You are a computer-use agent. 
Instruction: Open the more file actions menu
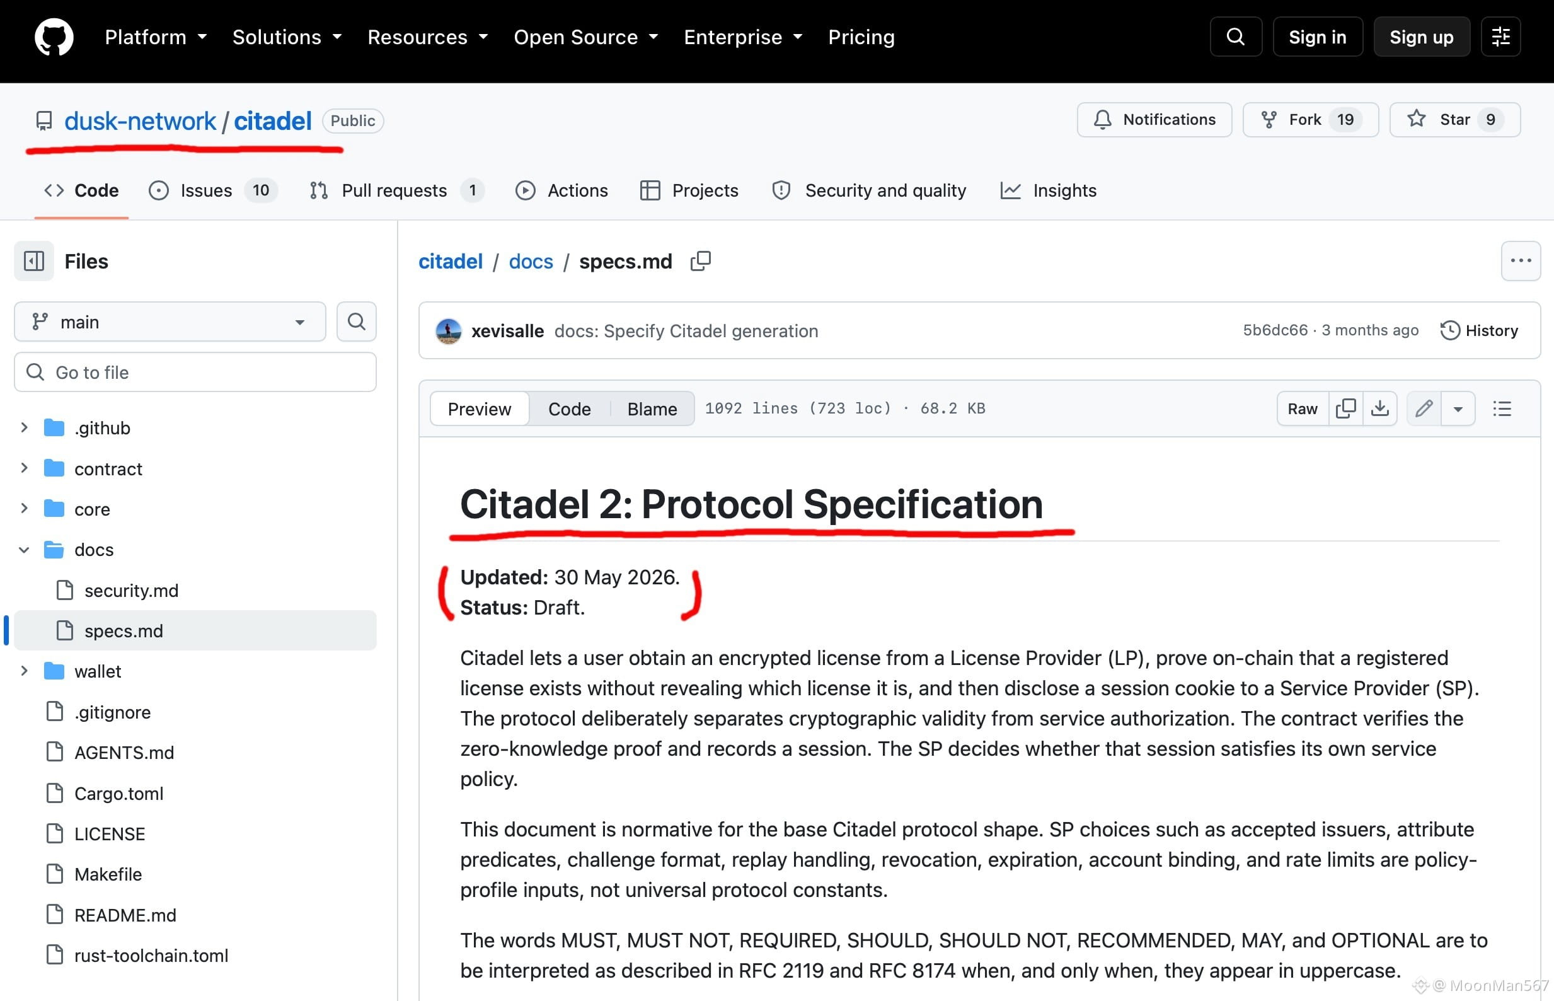point(1521,262)
